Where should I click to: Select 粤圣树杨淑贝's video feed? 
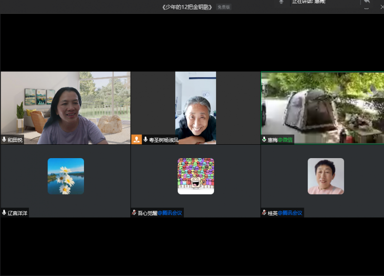(195, 108)
